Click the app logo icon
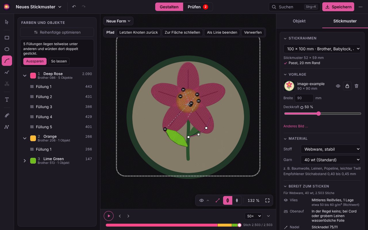The image size is (368, 230). pos(7,7)
